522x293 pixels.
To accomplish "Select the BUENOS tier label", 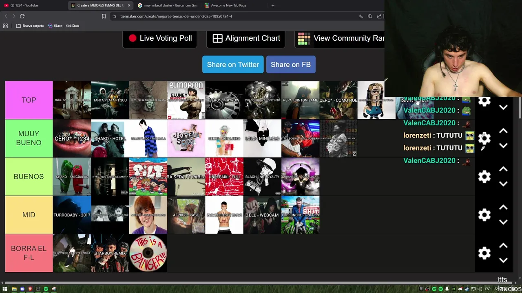I will click(29, 177).
